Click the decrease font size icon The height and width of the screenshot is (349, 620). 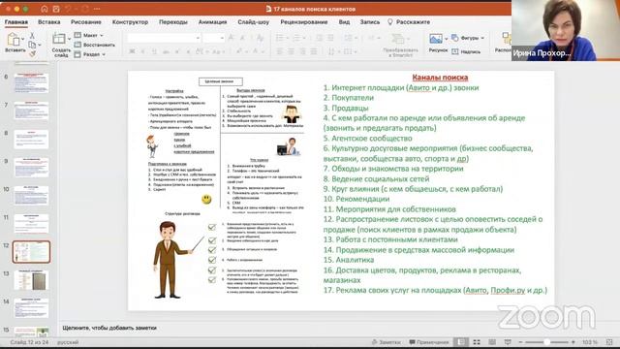pyautogui.click(x=242, y=38)
